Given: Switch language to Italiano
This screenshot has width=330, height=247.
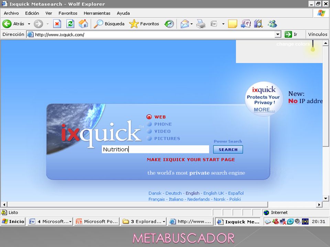Looking at the screenshot, I should (176, 199).
